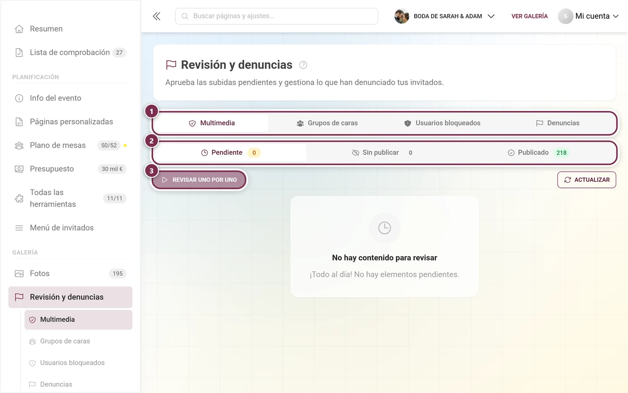The height and width of the screenshot is (393, 628).
Task: Focus the Buscar páginas y ajustes search field
Action: coord(276,16)
